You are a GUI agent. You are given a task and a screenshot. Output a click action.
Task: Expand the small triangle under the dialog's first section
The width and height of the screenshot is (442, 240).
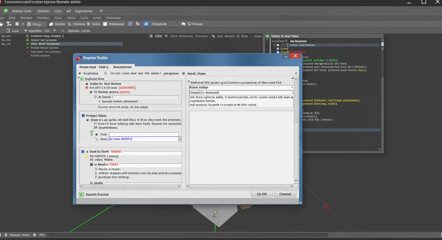(x=99, y=101)
